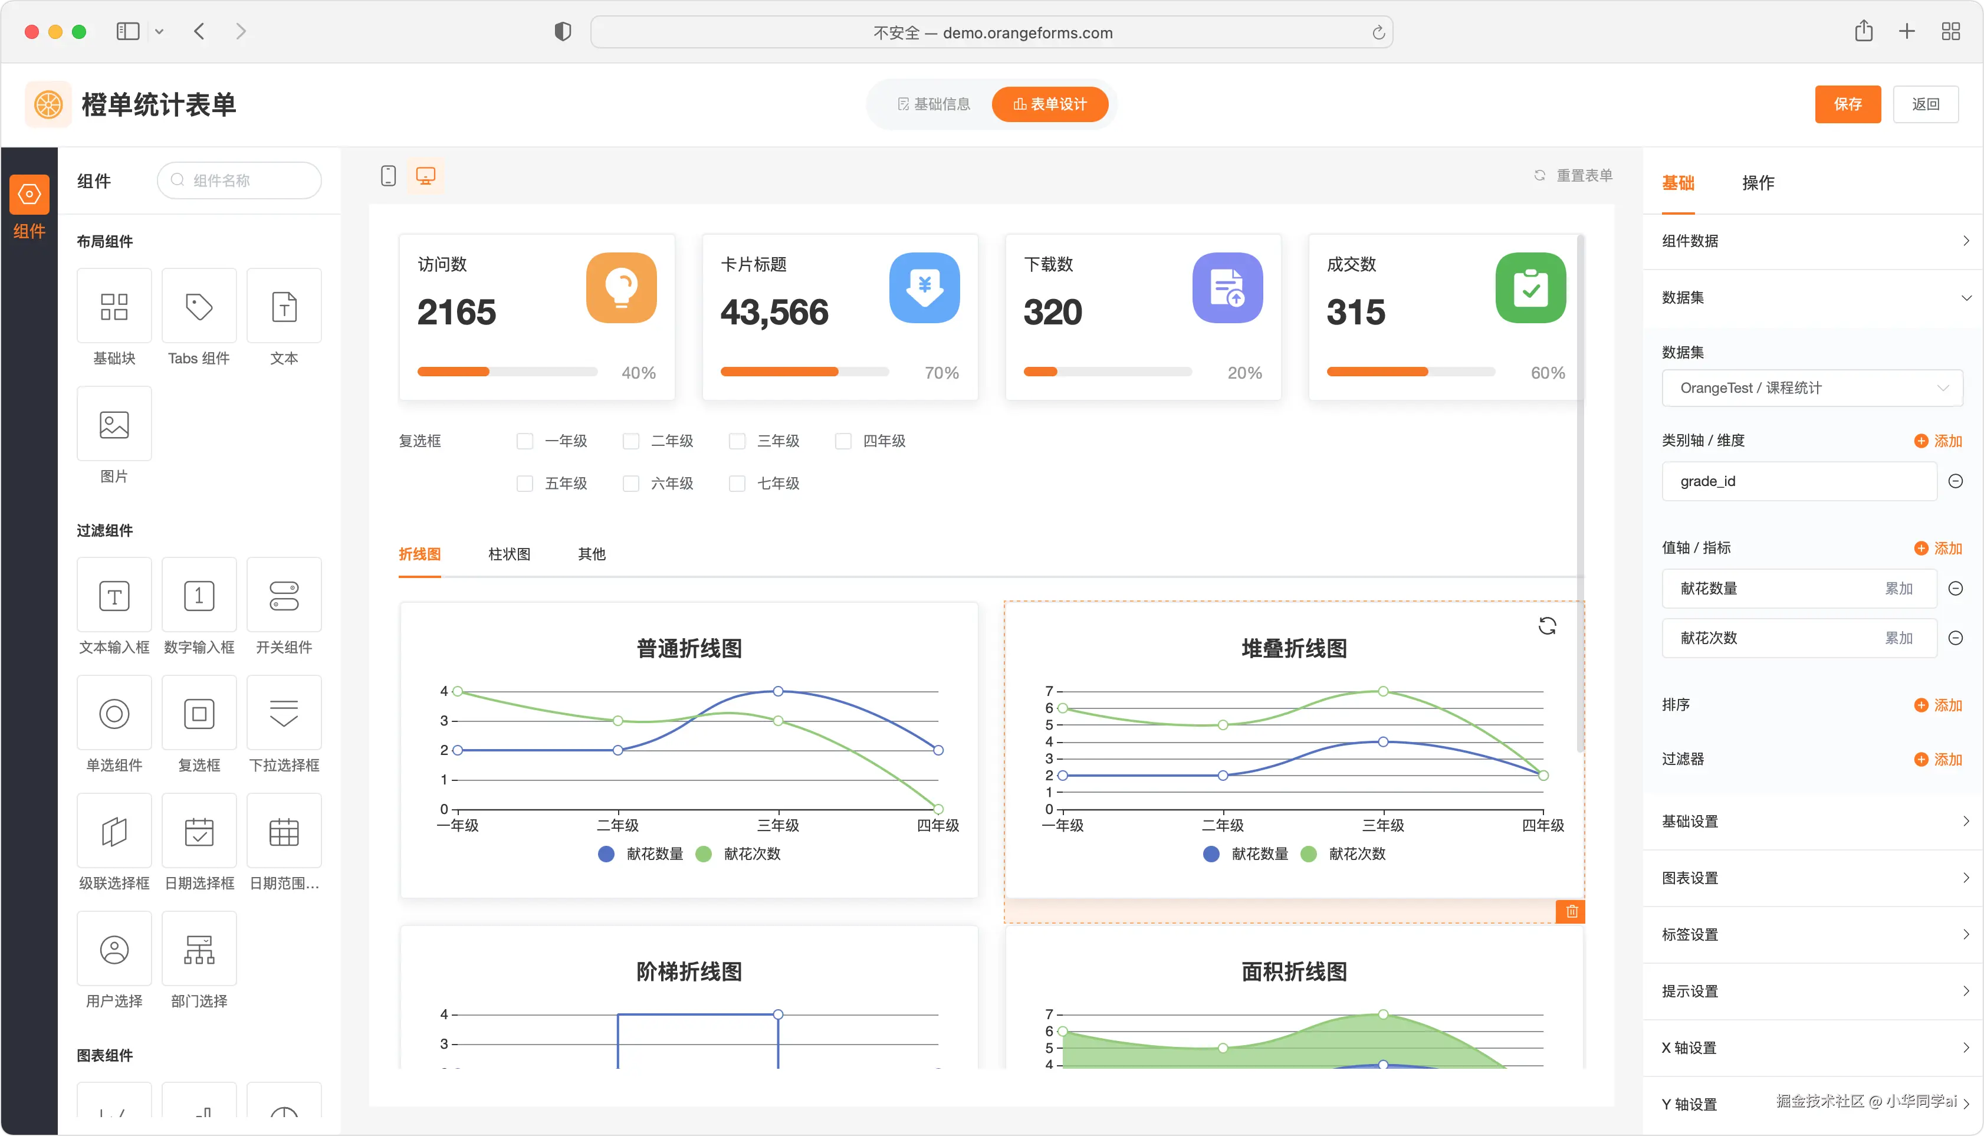The width and height of the screenshot is (1984, 1136).
Task: Click the 访问数 40% progress bar
Action: (x=507, y=372)
